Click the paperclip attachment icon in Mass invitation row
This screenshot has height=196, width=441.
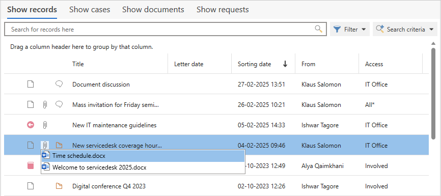(x=45, y=104)
